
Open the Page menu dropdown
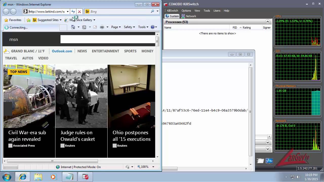[x=116, y=27]
